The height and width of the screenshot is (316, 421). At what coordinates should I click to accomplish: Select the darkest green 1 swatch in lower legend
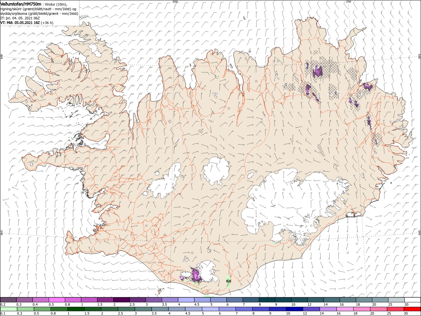click(76, 309)
